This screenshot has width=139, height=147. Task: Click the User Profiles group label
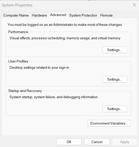(18, 61)
